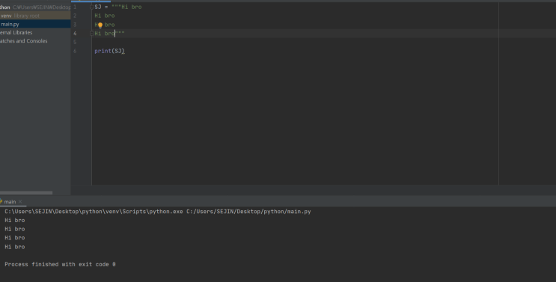This screenshot has height=282, width=556.
Task: Click gutter line number 2
Action: click(x=75, y=16)
